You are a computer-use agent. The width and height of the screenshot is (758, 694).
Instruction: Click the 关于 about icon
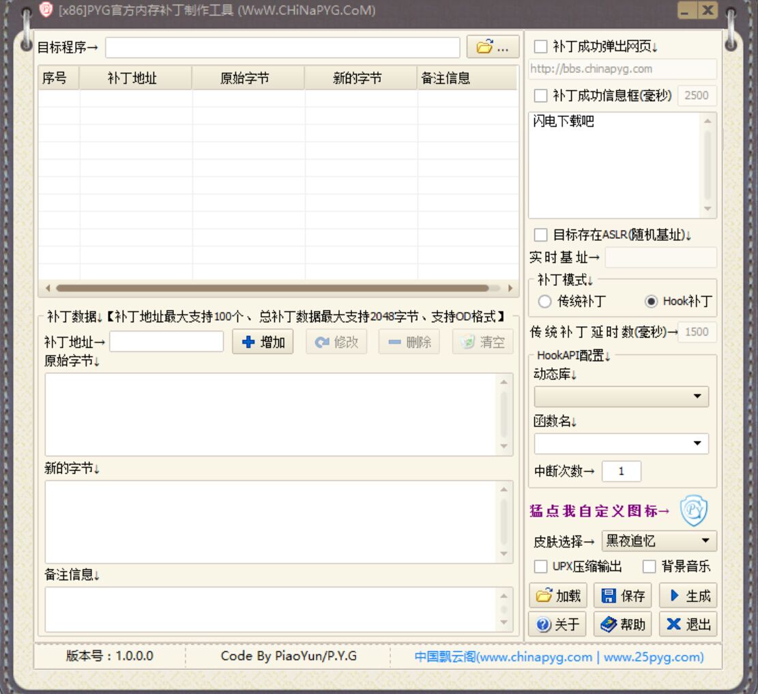pos(544,624)
